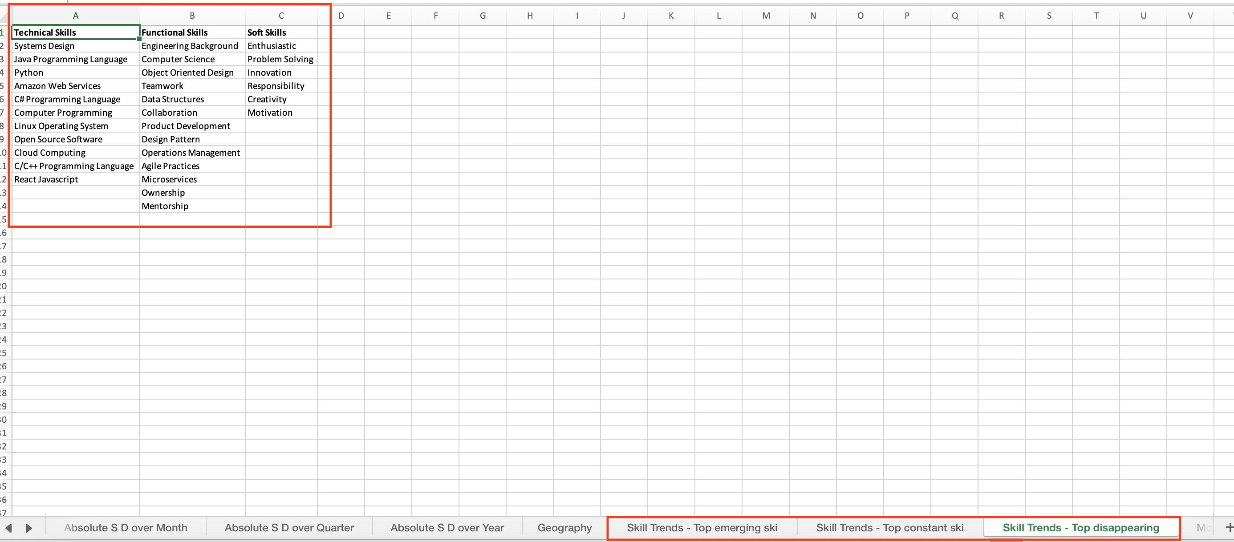The image size is (1234, 542).
Task: Select column A header
Action: (75, 16)
